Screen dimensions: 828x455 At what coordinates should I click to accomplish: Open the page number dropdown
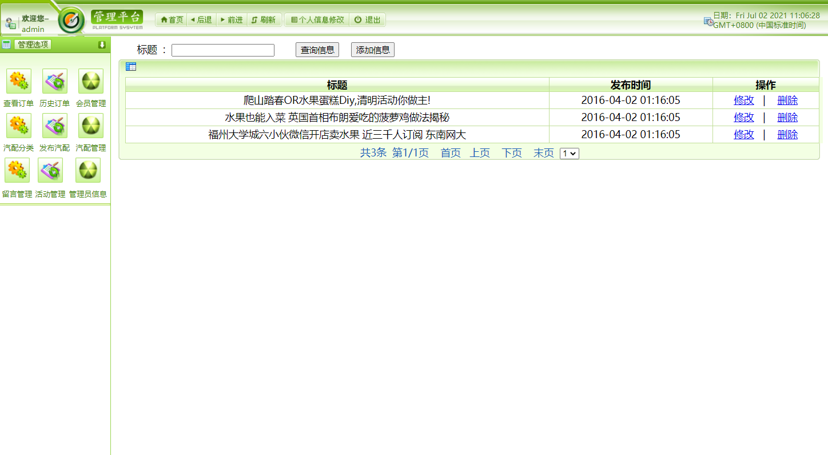coord(569,153)
